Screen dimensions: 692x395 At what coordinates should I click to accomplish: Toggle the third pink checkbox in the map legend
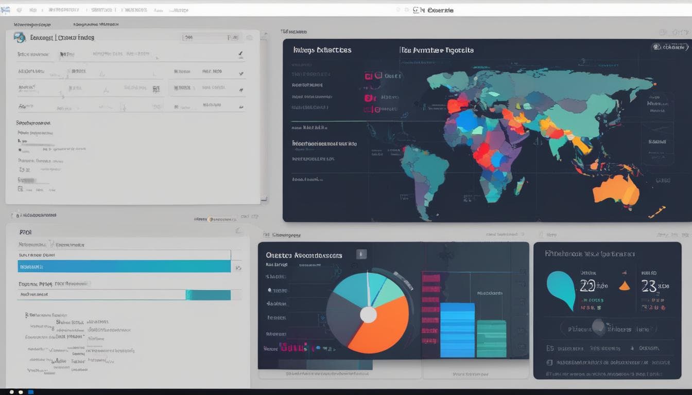(x=368, y=109)
